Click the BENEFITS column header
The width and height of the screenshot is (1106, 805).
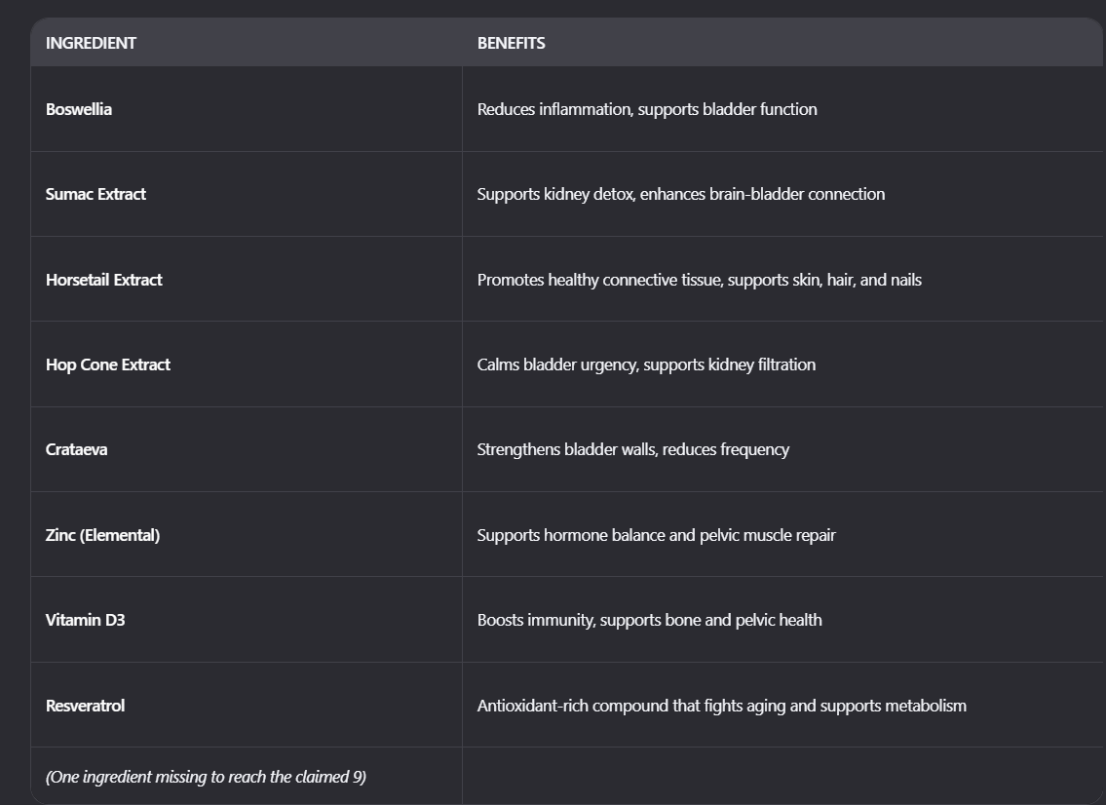point(511,43)
